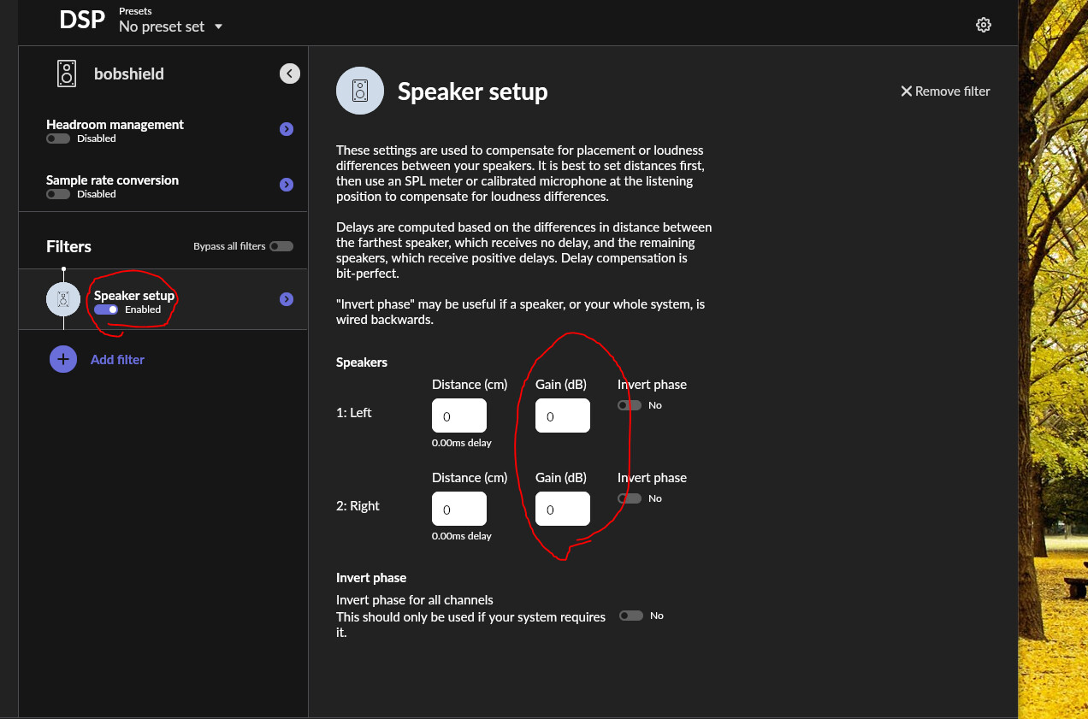Click the large Speaker setup header icon
The height and width of the screenshot is (719, 1088).
[x=359, y=91]
